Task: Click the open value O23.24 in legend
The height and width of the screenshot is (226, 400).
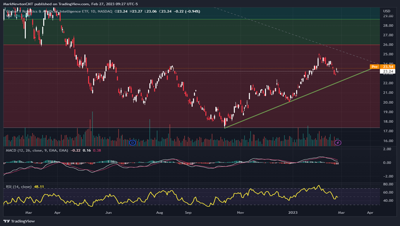Action: click(121, 11)
